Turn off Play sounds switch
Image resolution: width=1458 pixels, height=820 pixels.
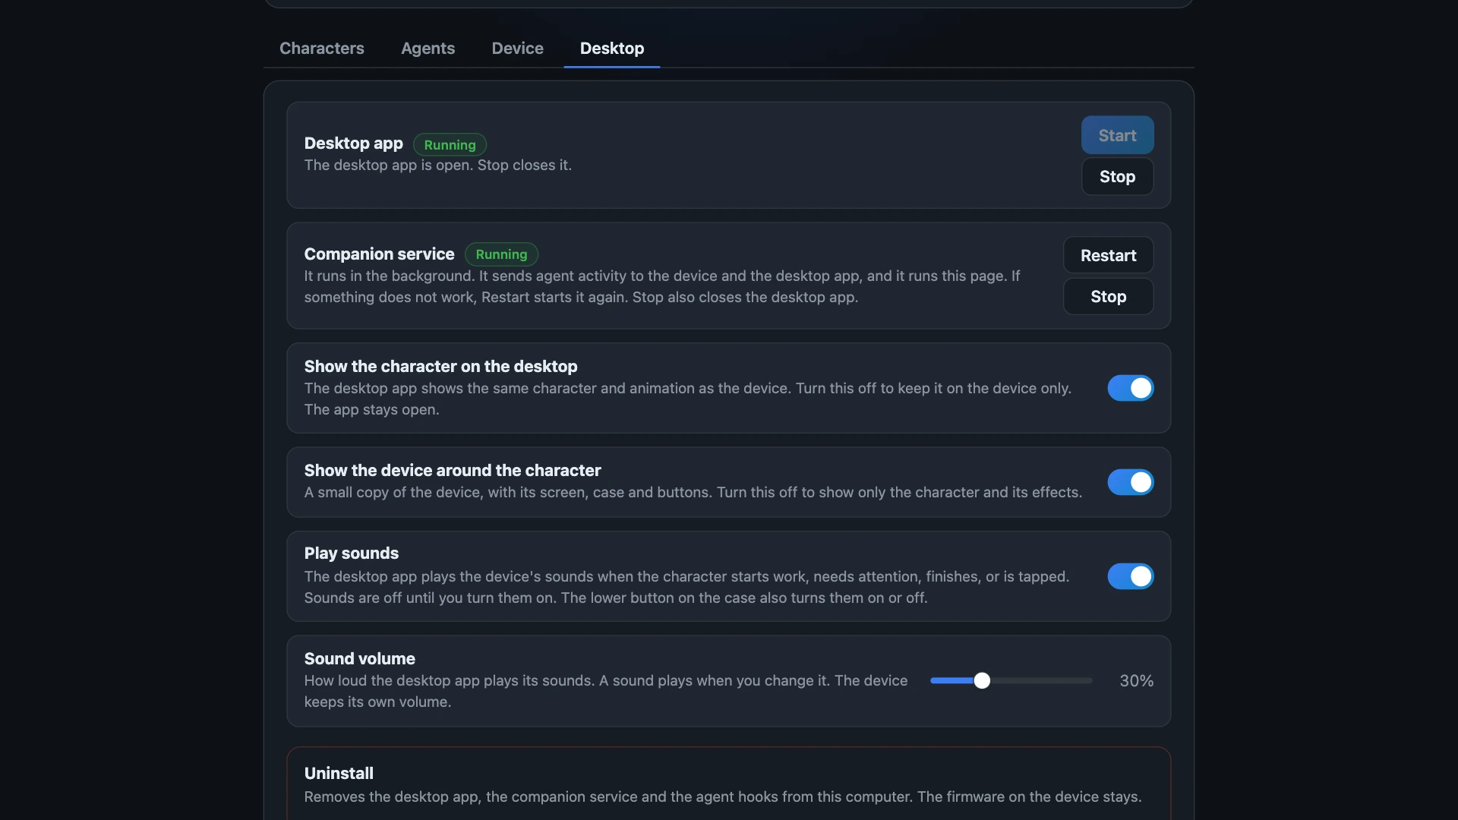point(1130,576)
